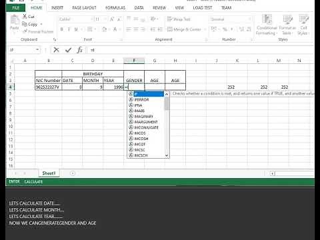This screenshot has height=240, width=320.
Task: Click the Increase Decimal icon
Action: tap(241, 29)
